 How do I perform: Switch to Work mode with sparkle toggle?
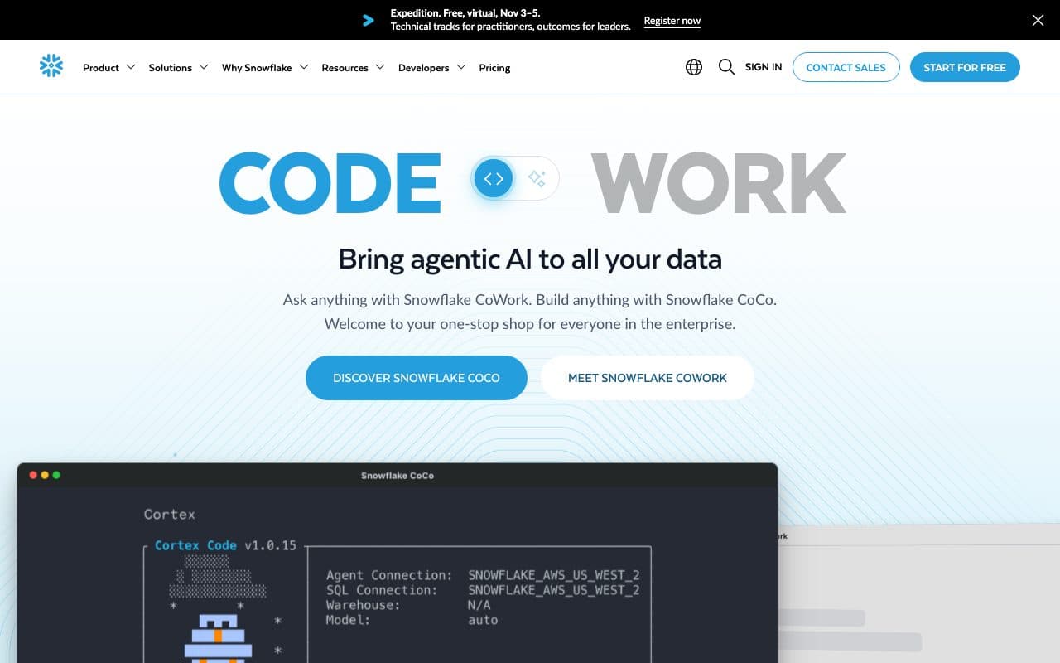click(537, 178)
